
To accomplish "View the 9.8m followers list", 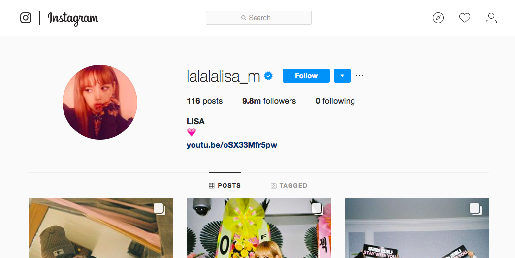I will pos(269,101).
